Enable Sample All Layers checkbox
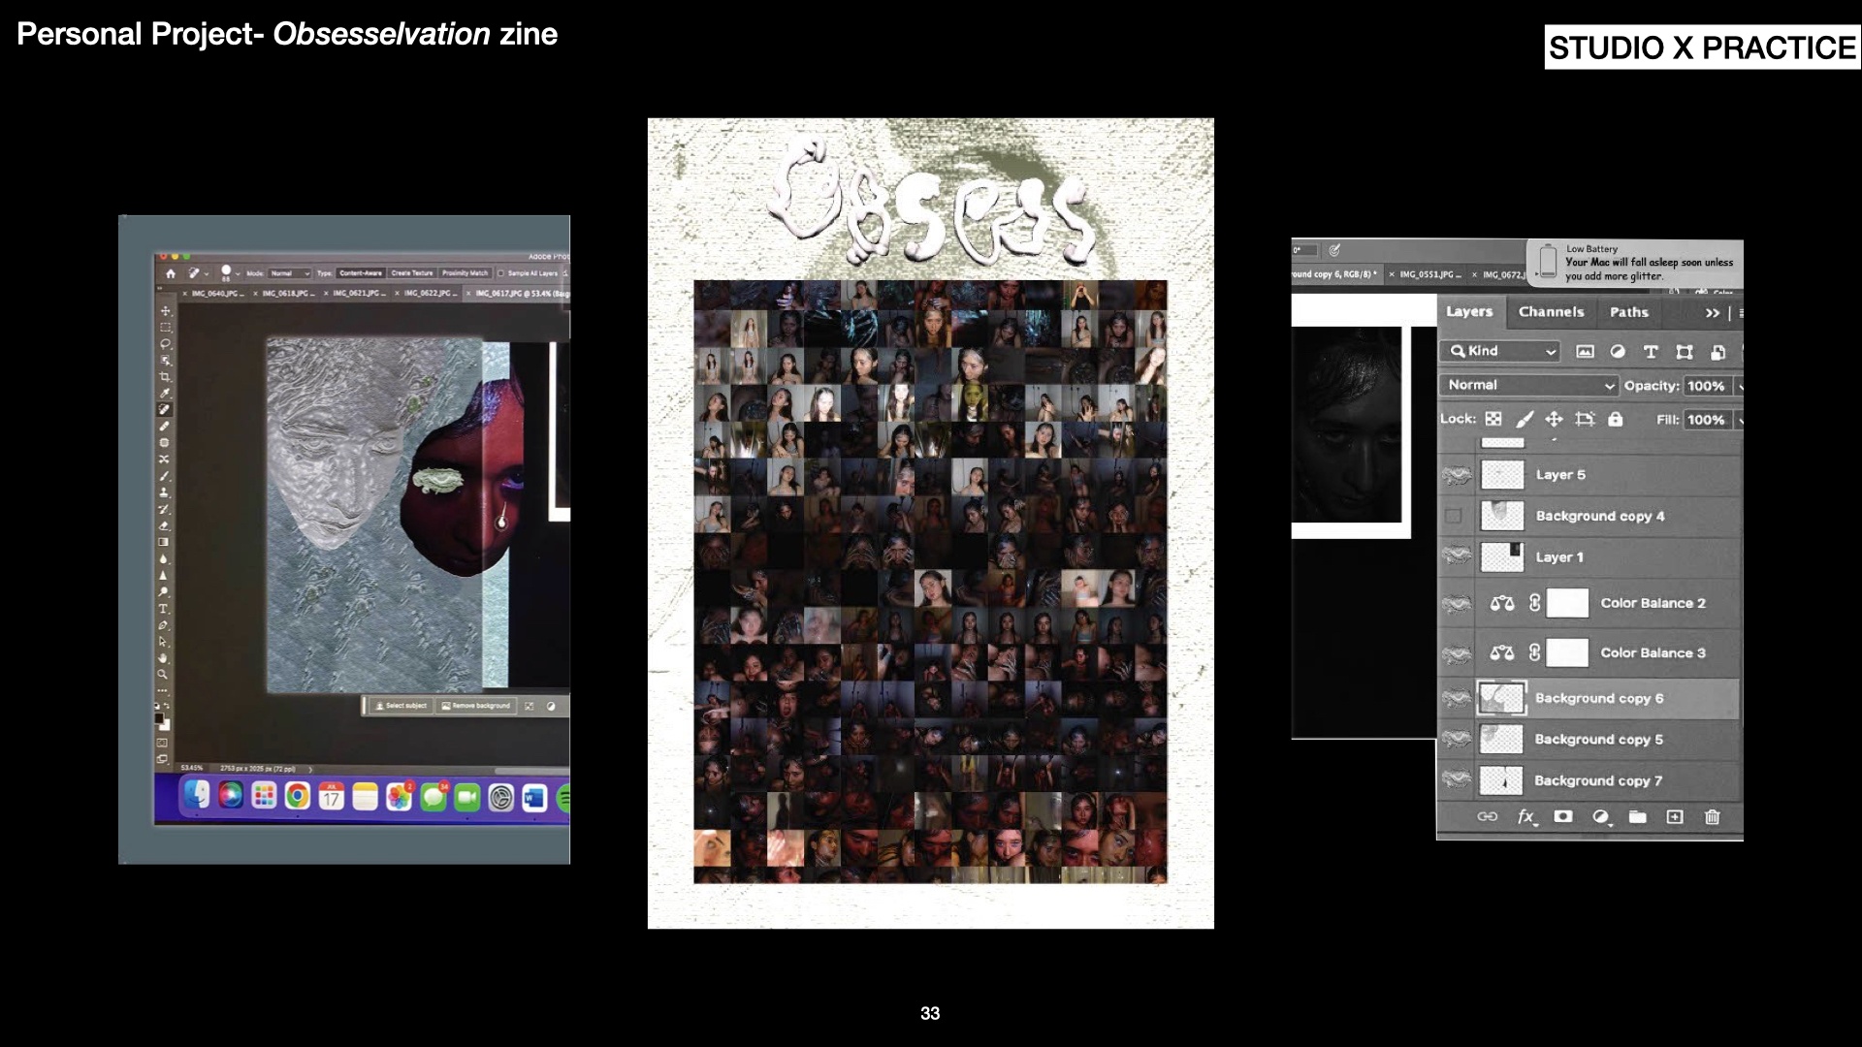1862x1047 pixels. pos(501,273)
